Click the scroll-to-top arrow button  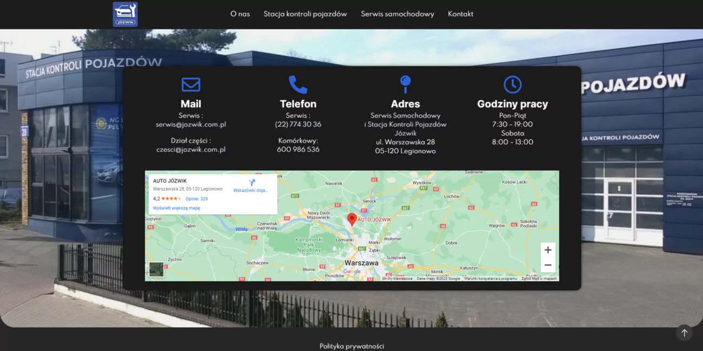pos(684,333)
